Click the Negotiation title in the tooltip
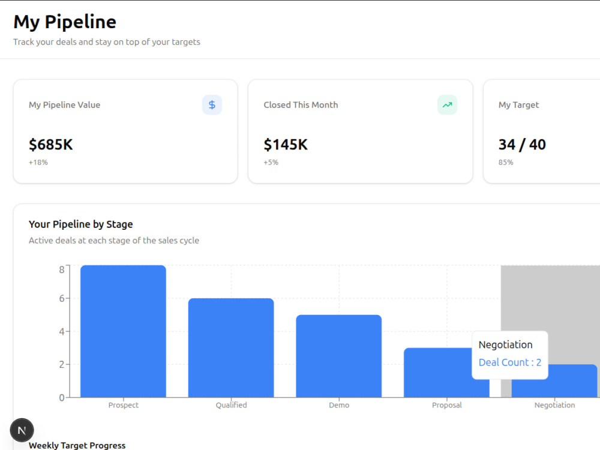The height and width of the screenshot is (450, 600). click(x=505, y=345)
